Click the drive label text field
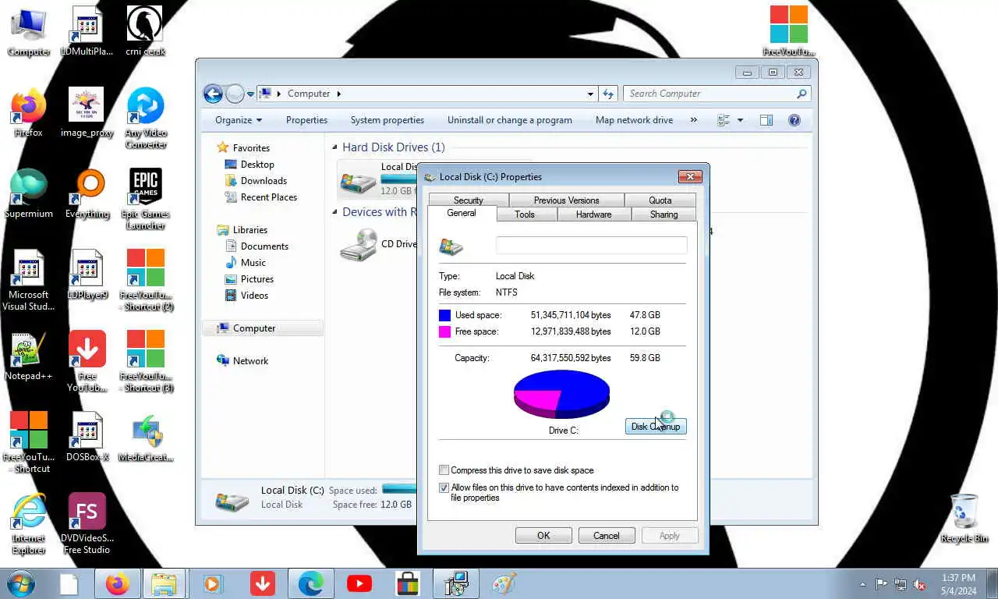 click(591, 246)
